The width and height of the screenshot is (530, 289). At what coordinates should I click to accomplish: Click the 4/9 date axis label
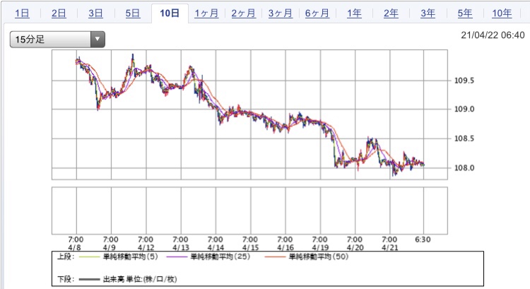pyautogui.click(x=110, y=247)
